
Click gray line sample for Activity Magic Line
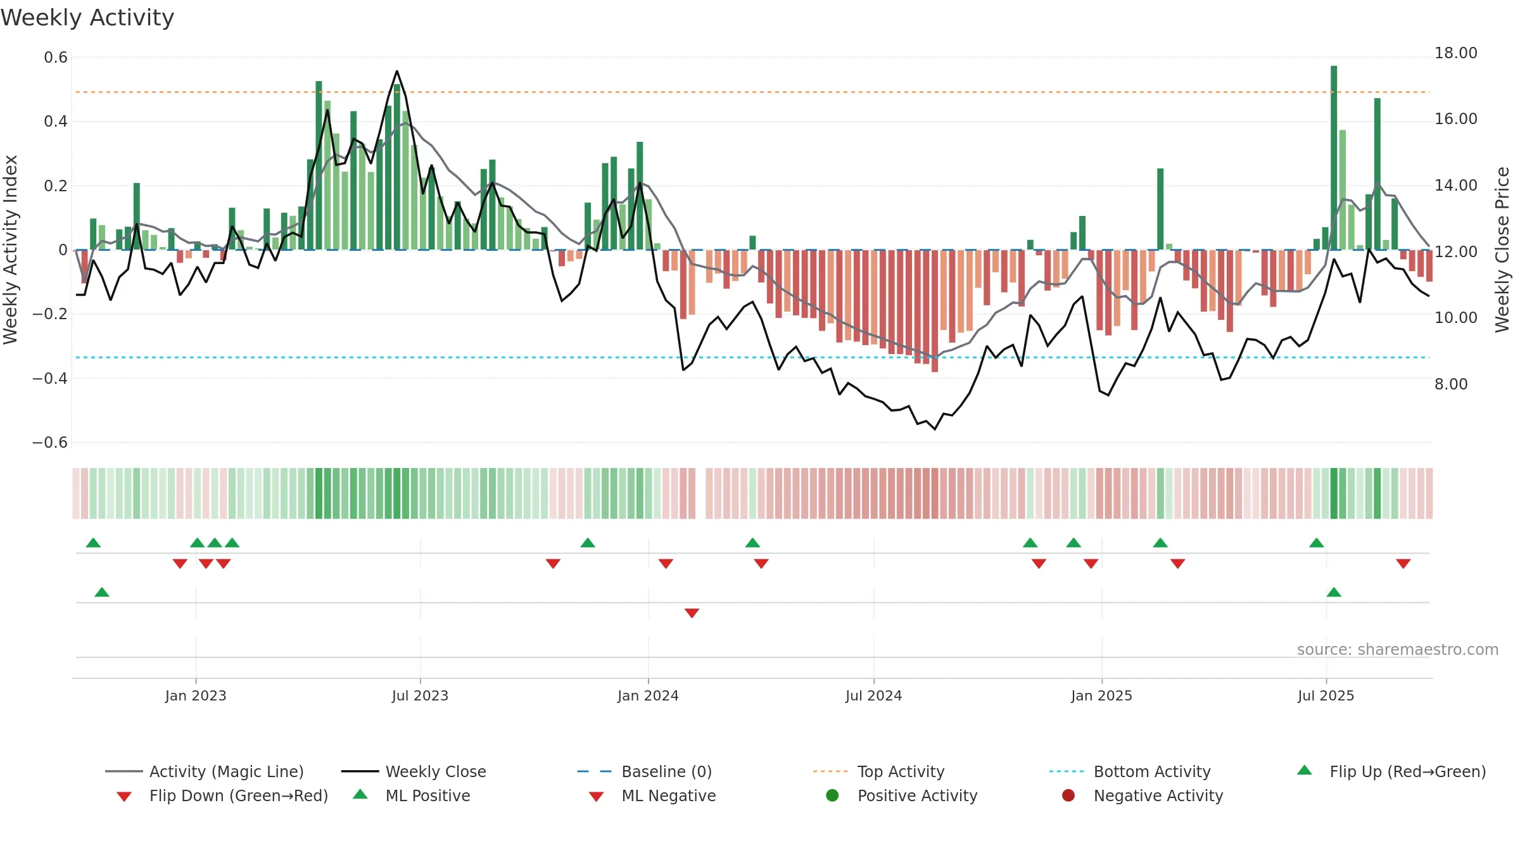click(x=124, y=771)
